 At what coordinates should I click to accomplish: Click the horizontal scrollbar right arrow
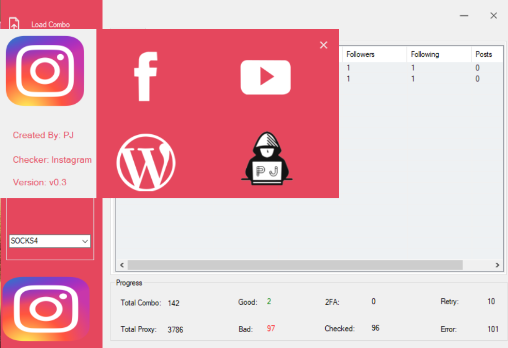click(497, 265)
